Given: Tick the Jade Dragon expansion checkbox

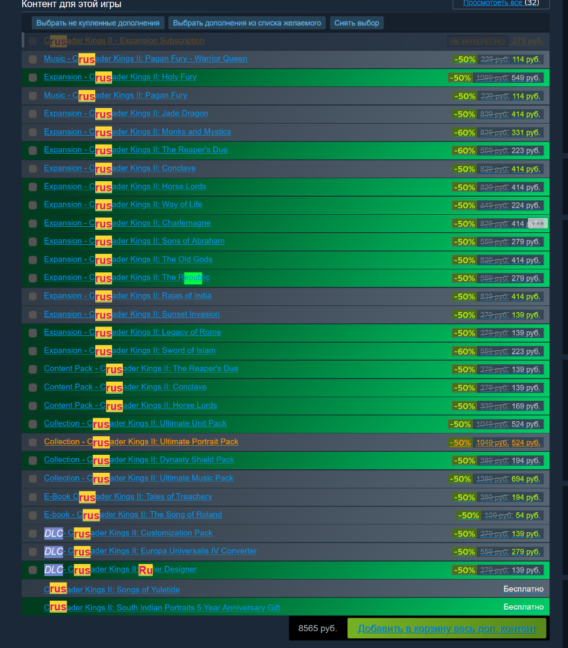Looking at the screenshot, I should (32, 113).
